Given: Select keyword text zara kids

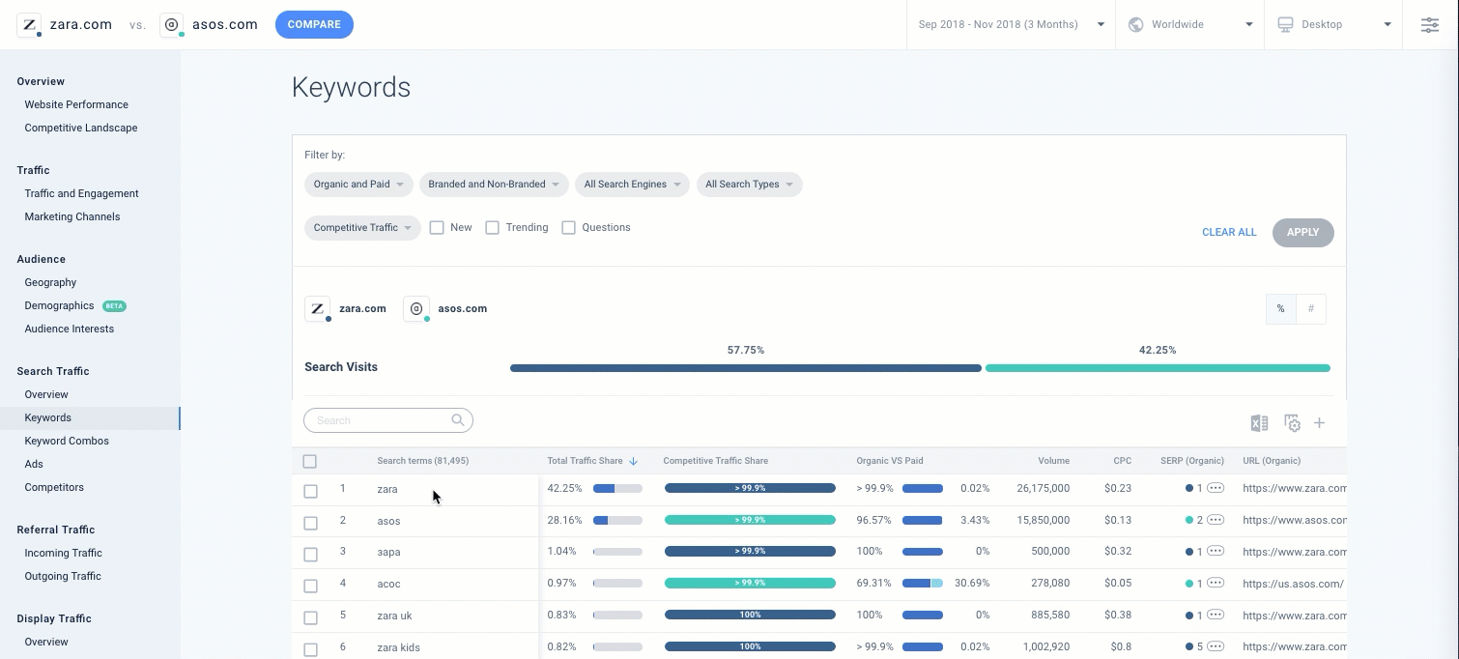Looking at the screenshot, I should [398, 647].
